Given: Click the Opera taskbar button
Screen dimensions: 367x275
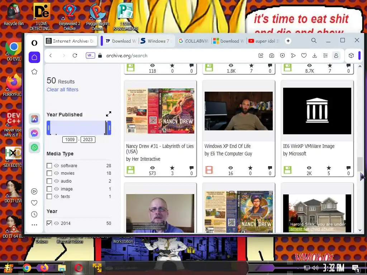Looking at the screenshot, I should pyautogui.click(x=78, y=268).
